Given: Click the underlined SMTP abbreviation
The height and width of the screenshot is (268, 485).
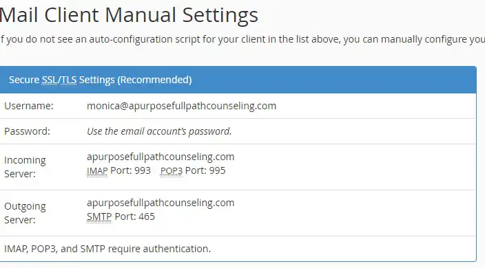Looking at the screenshot, I should (99, 216).
